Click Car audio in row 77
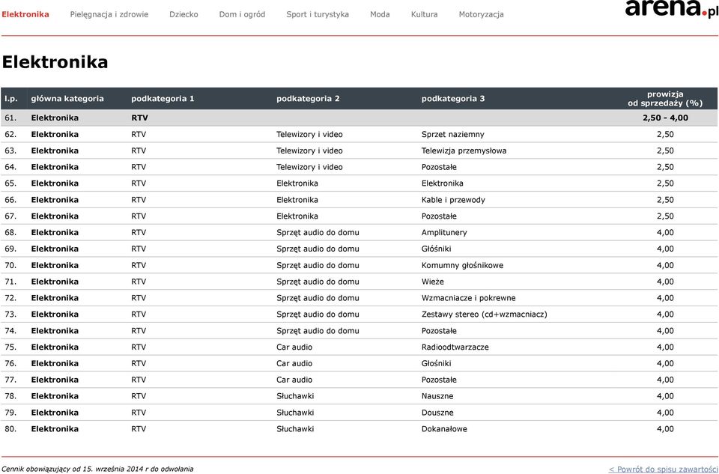The image size is (719, 474). pyautogui.click(x=294, y=380)
